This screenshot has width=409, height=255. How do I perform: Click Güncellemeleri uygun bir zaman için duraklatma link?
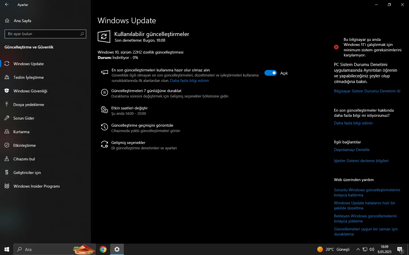[366, 231]
